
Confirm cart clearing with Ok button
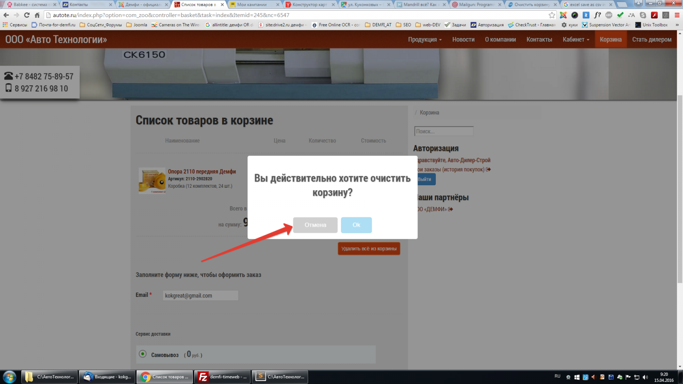pos(356,225)
